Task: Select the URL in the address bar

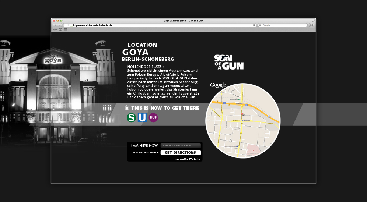Action: 92,25
